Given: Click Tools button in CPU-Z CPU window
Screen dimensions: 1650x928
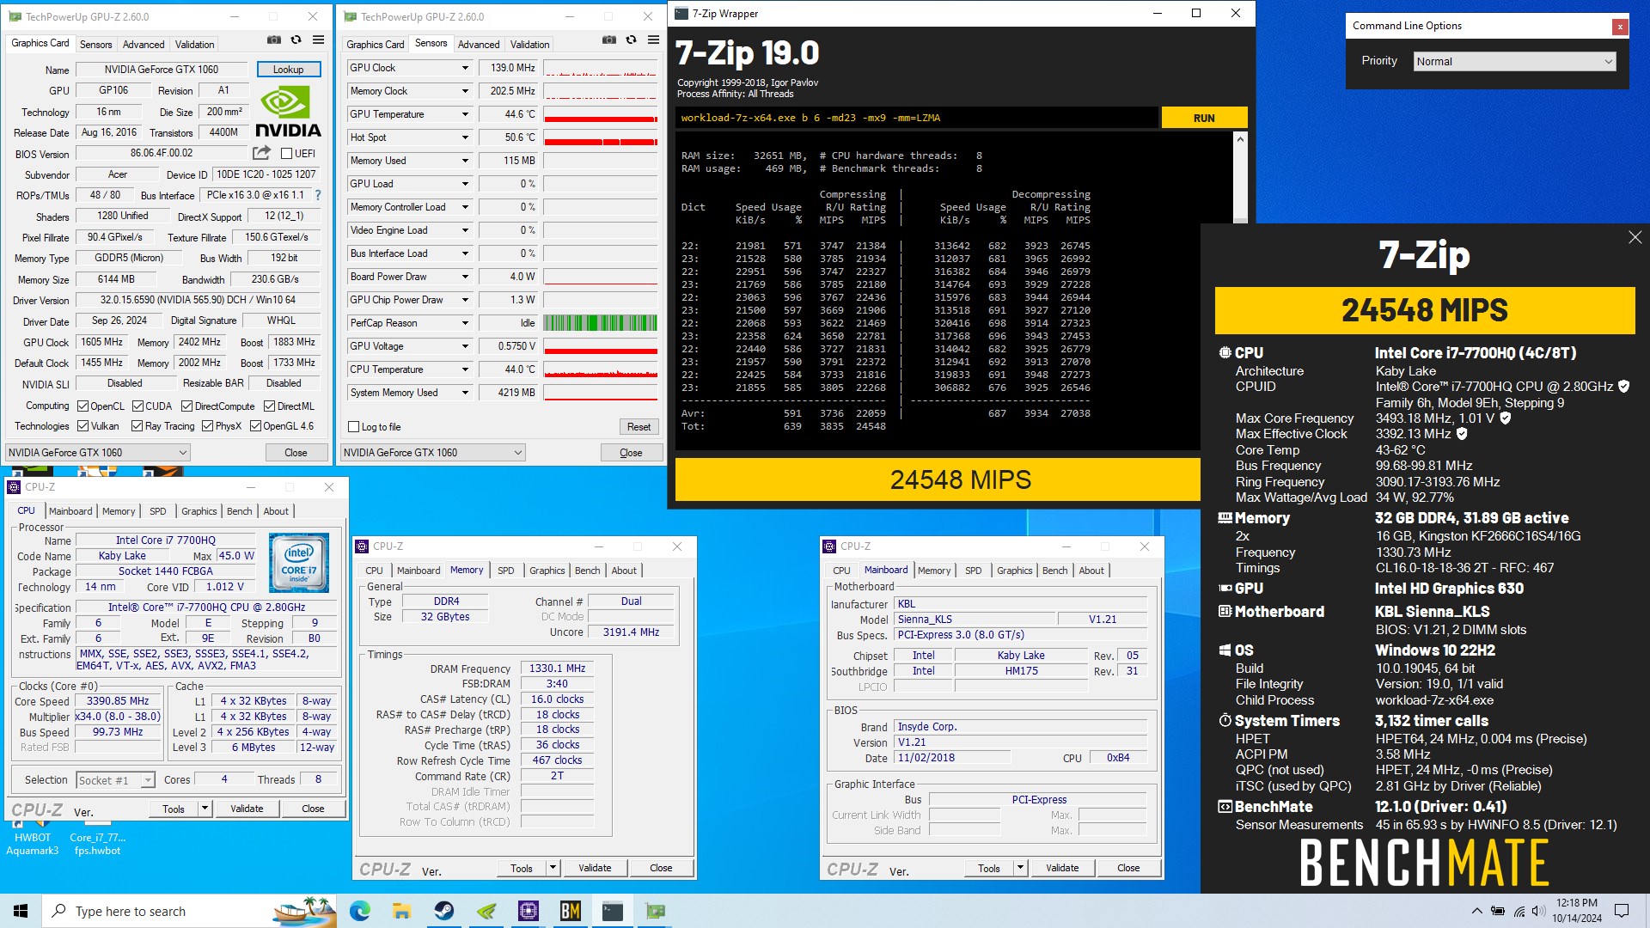Looking at the screenshot, I should (x=174, y=809).
